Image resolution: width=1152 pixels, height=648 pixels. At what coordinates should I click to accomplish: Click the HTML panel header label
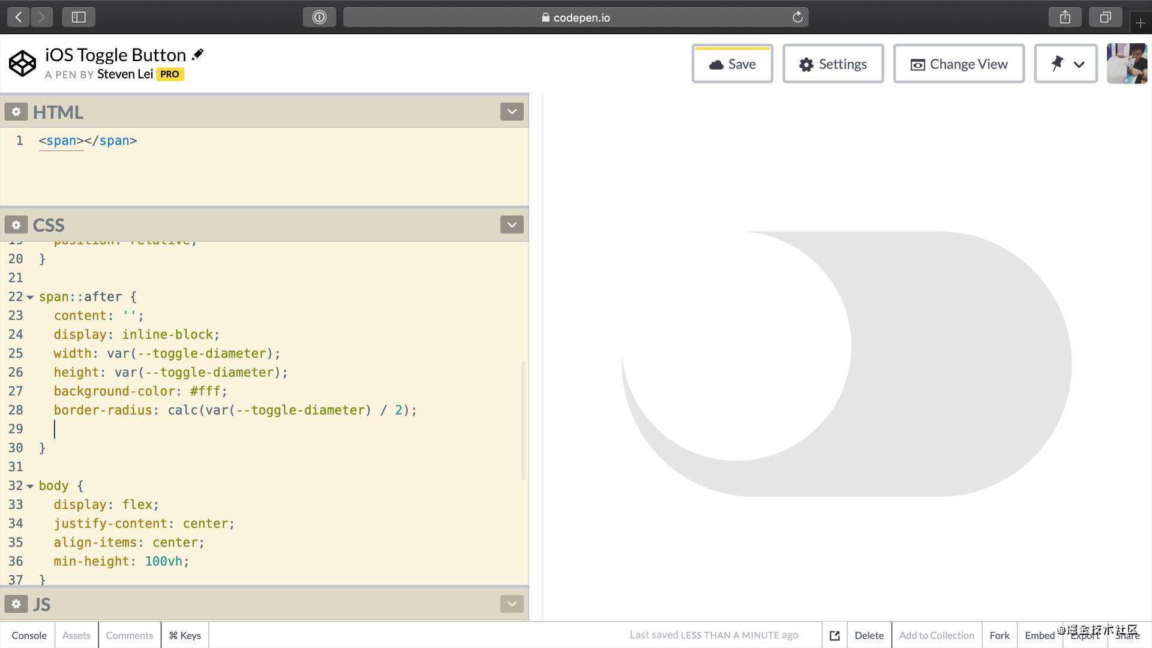(x=58, y=112)
